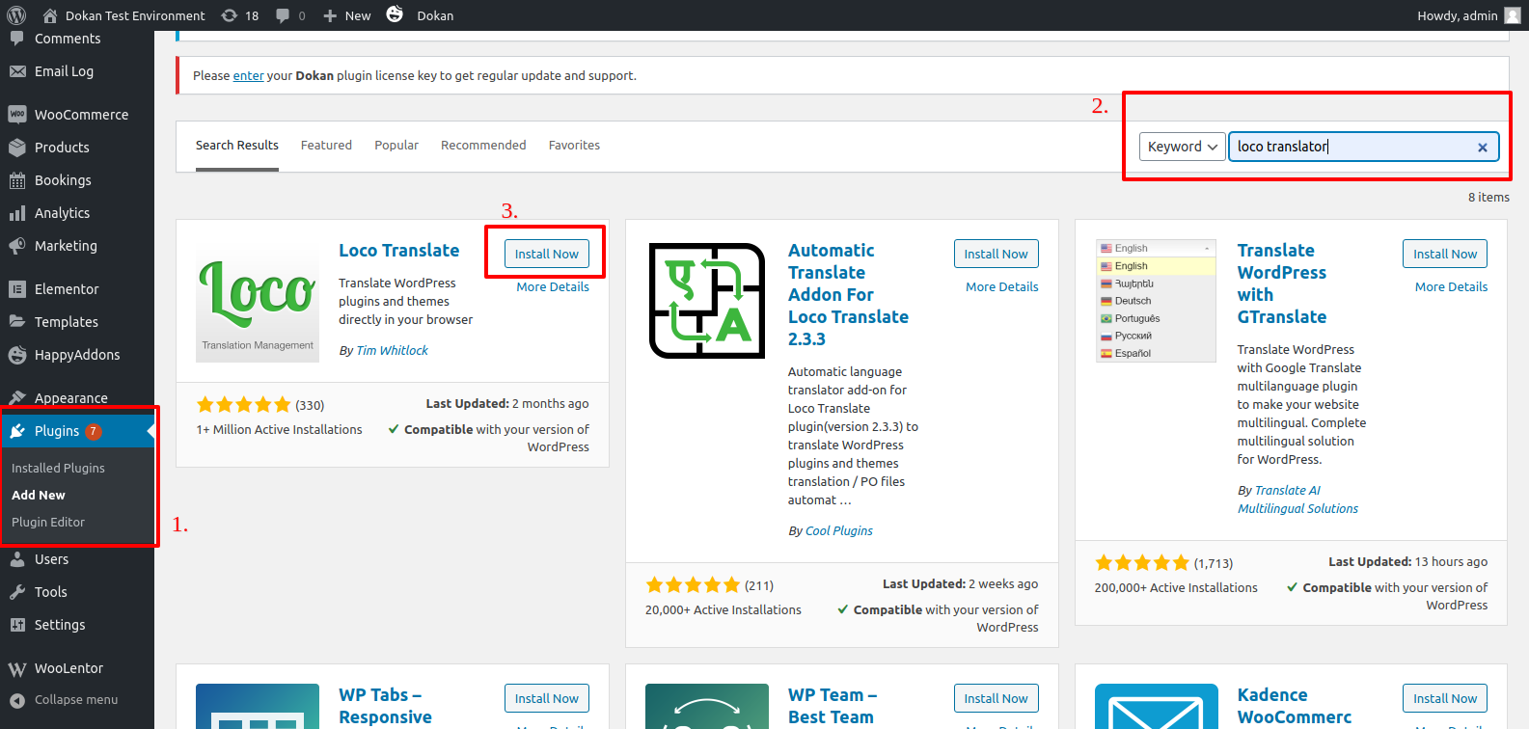Click the WooCommerce sidebar icon
The width and height of the screenshot is (1529, 729).
click(x=17, y=115)
